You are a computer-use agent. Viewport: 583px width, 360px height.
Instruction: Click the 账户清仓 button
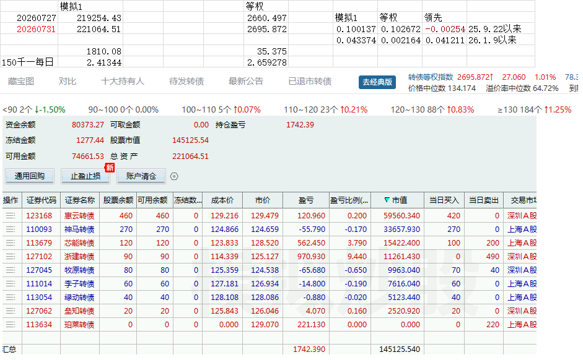point(141,176)
